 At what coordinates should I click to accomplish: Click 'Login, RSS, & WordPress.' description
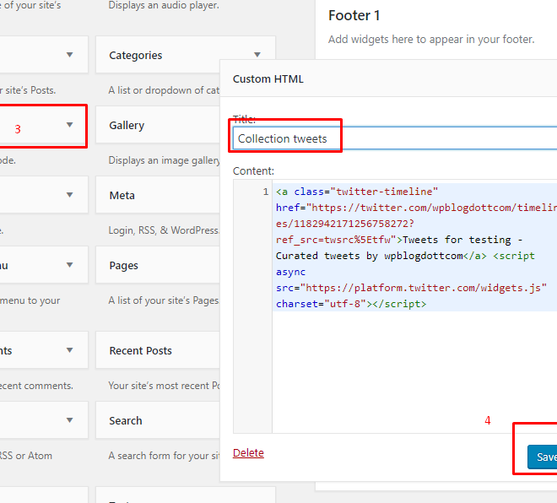pyautogui.click(x=164, y=230)
